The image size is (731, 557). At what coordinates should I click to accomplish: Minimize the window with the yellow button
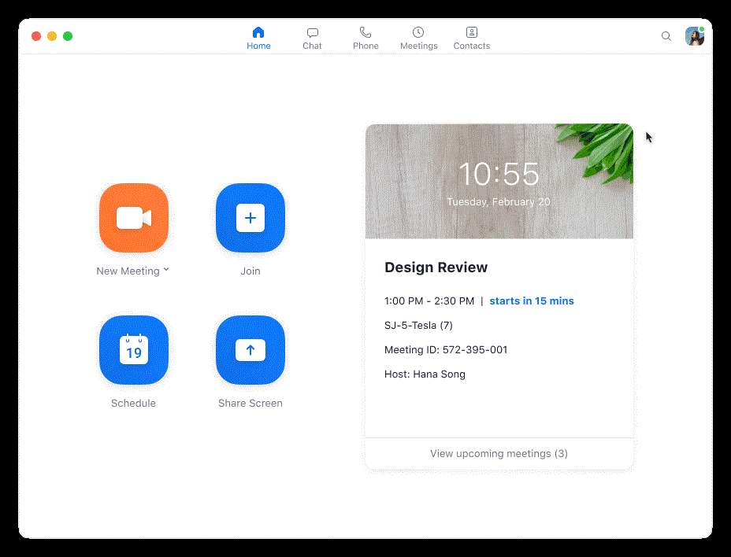point(52,36)
